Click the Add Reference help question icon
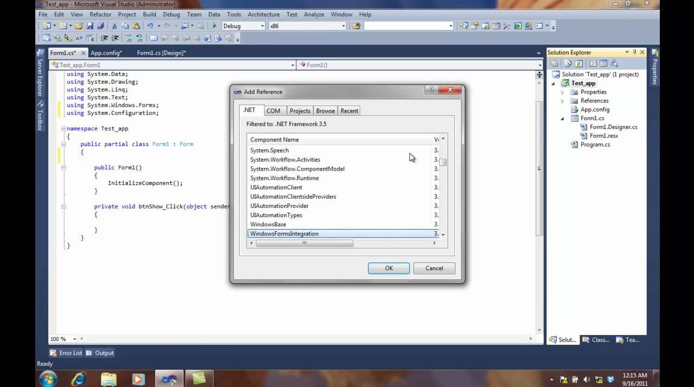This screenshot has width=694, height=387. point(432,90)
